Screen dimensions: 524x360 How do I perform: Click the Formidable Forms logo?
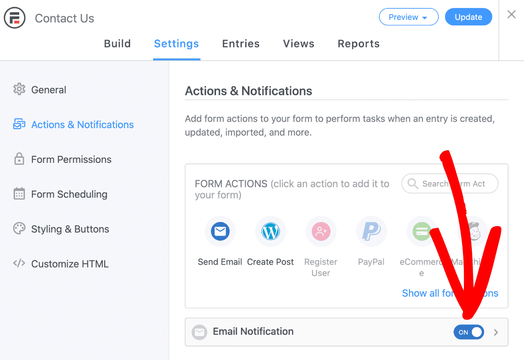pyautogui.click(x=15, y=18)
